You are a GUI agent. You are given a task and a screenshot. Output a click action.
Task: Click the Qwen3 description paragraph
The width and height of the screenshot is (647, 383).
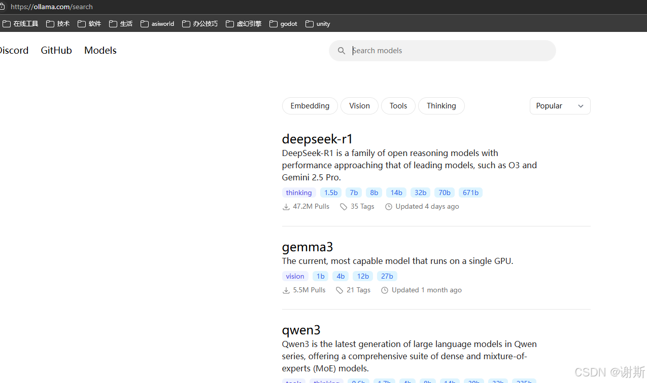(x=410, y=356)
